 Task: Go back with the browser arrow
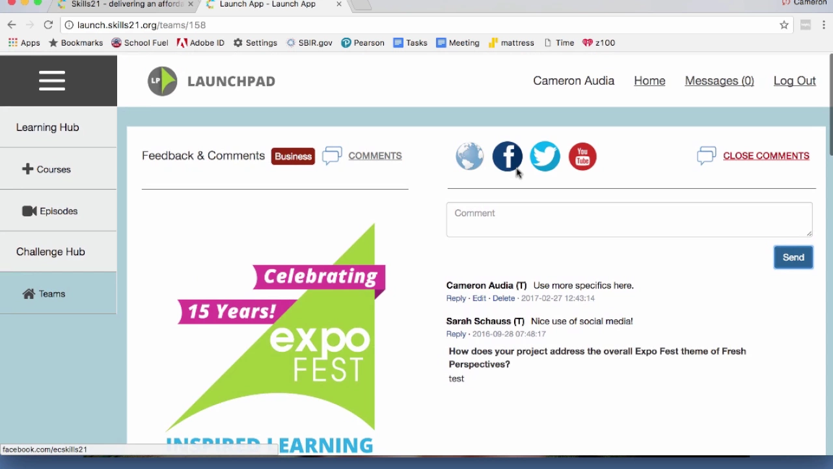(x=12, y=25)
